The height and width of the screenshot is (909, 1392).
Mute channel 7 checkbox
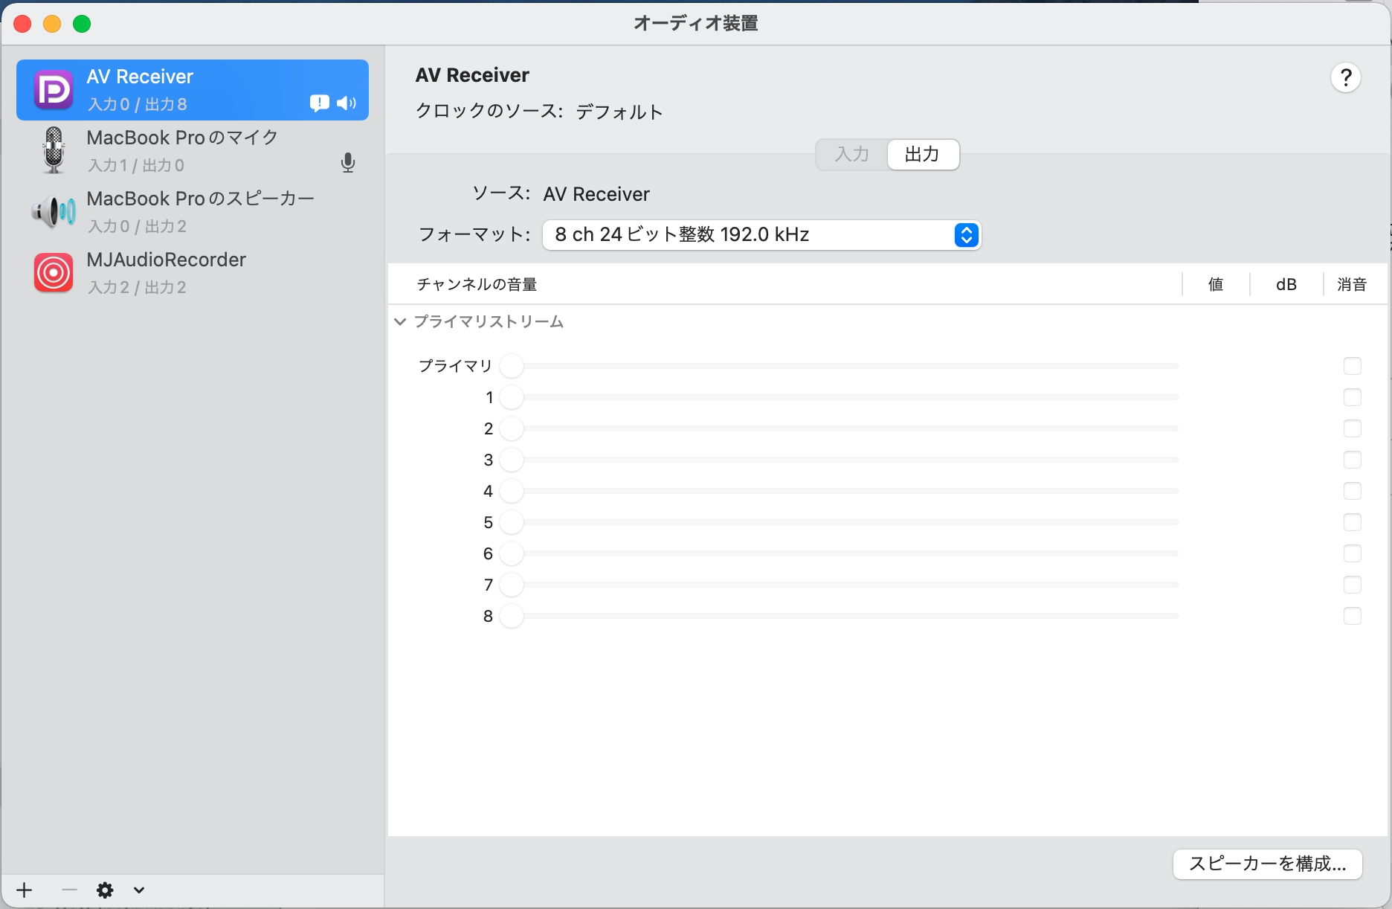click(1353, 585)
